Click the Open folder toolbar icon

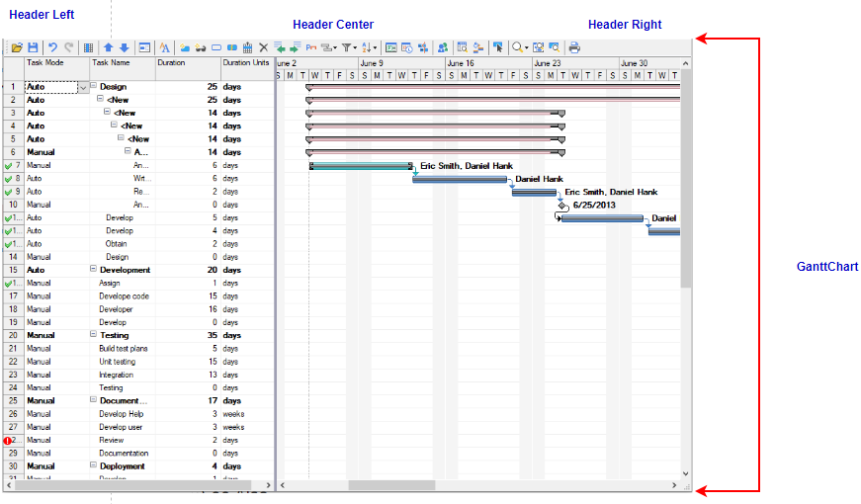[17, 47]
